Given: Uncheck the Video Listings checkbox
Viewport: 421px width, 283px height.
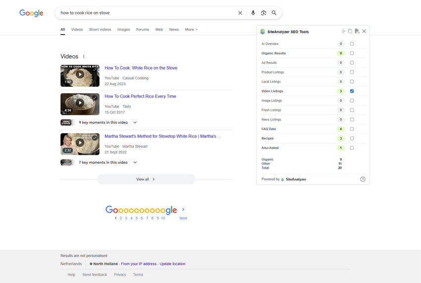Looking at the screenshot, I should [352, 91].
